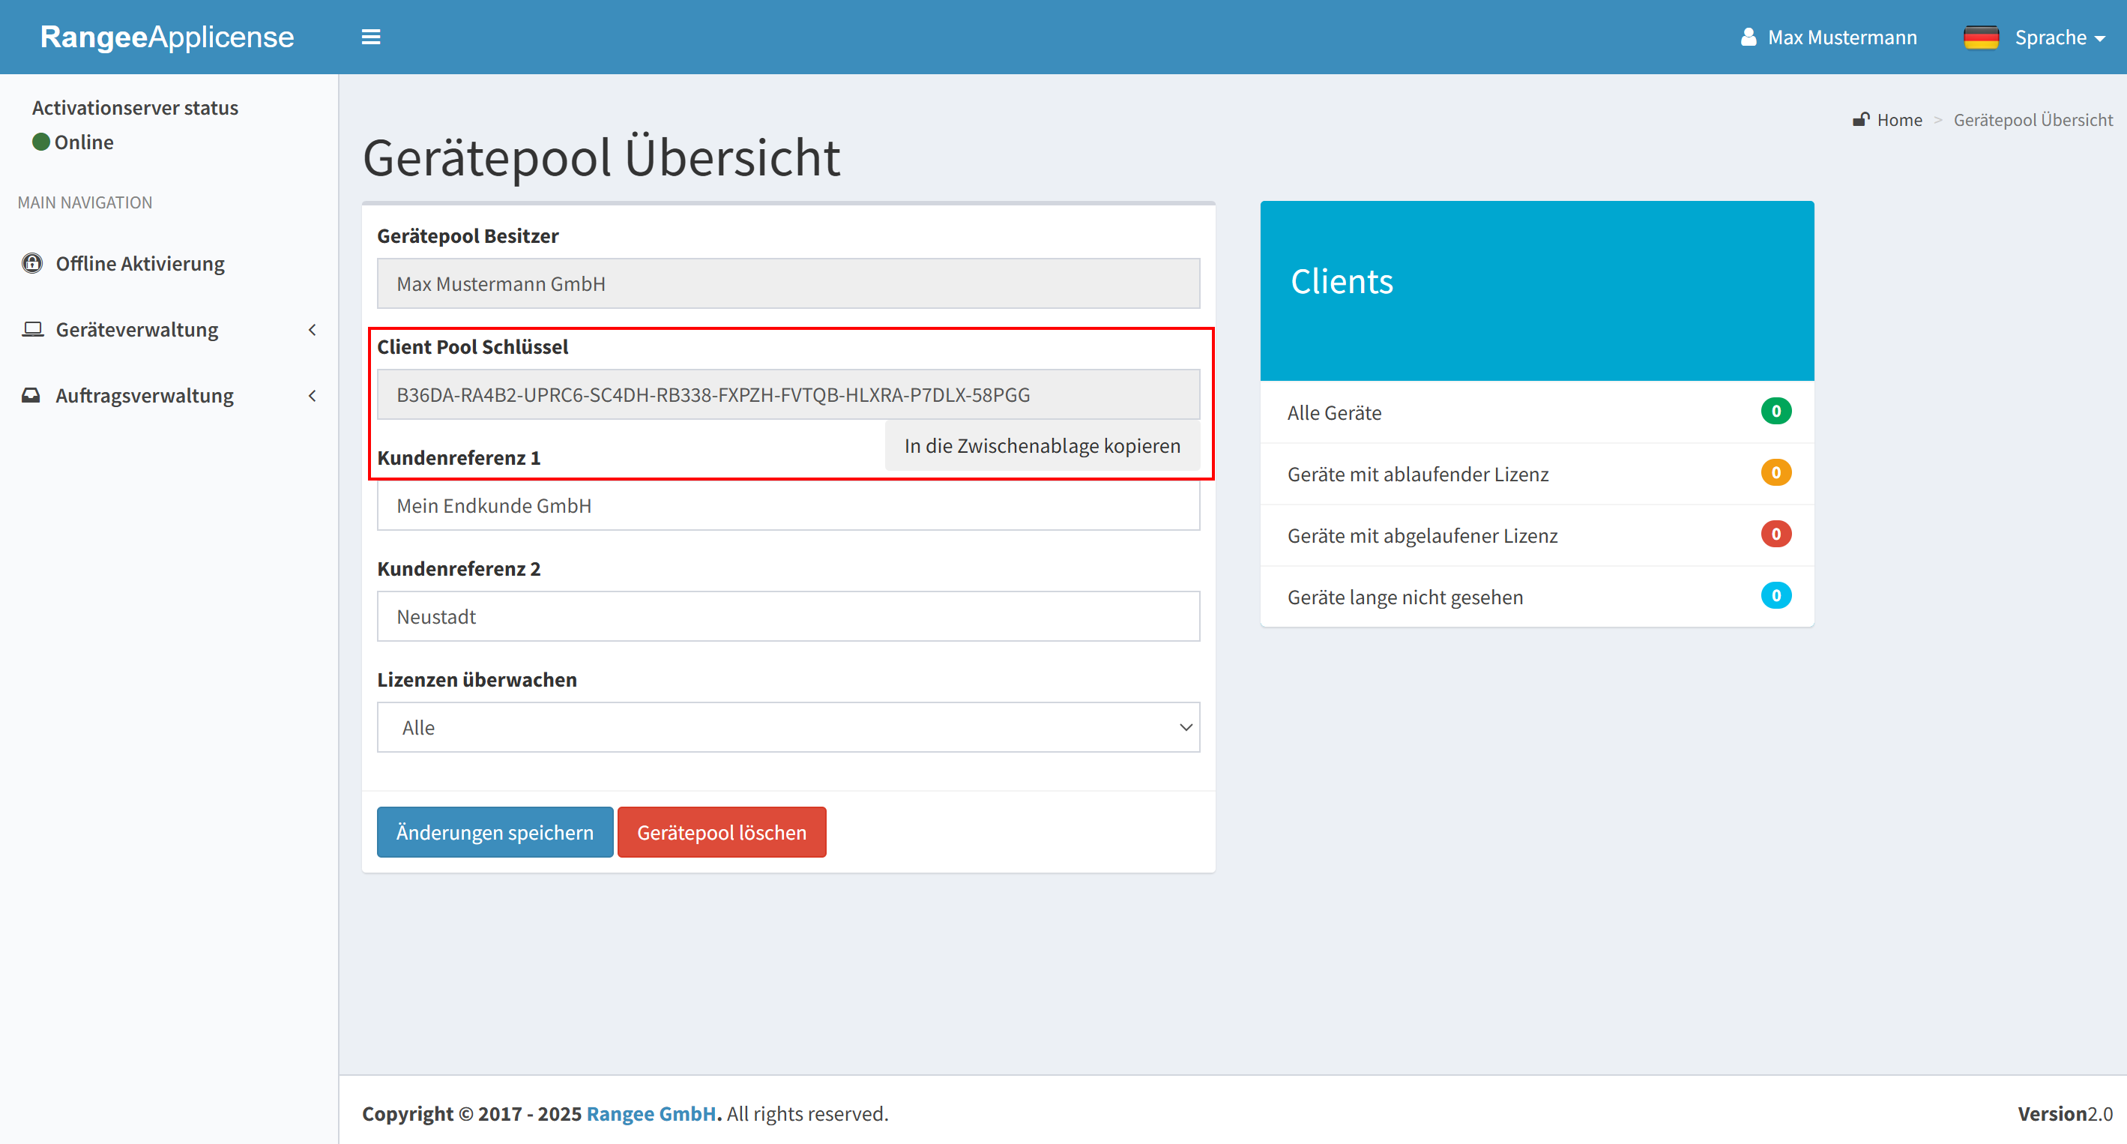
Task: Open the Lizenzen überwachen dropdown
Action: click(x=788, y=727)
